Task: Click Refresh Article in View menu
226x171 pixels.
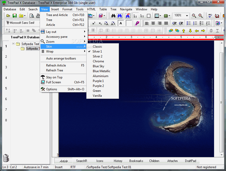Action: (x=63, y=65)
